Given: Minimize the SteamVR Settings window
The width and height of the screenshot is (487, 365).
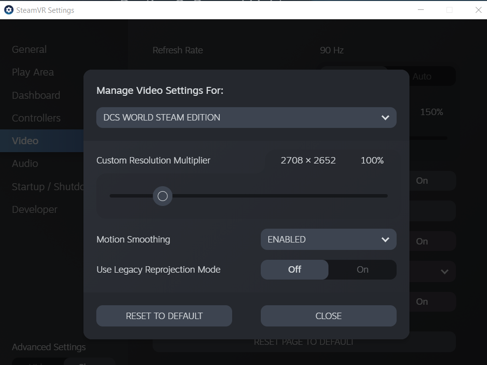Looking at the screenshot, I should coord(421,10).
